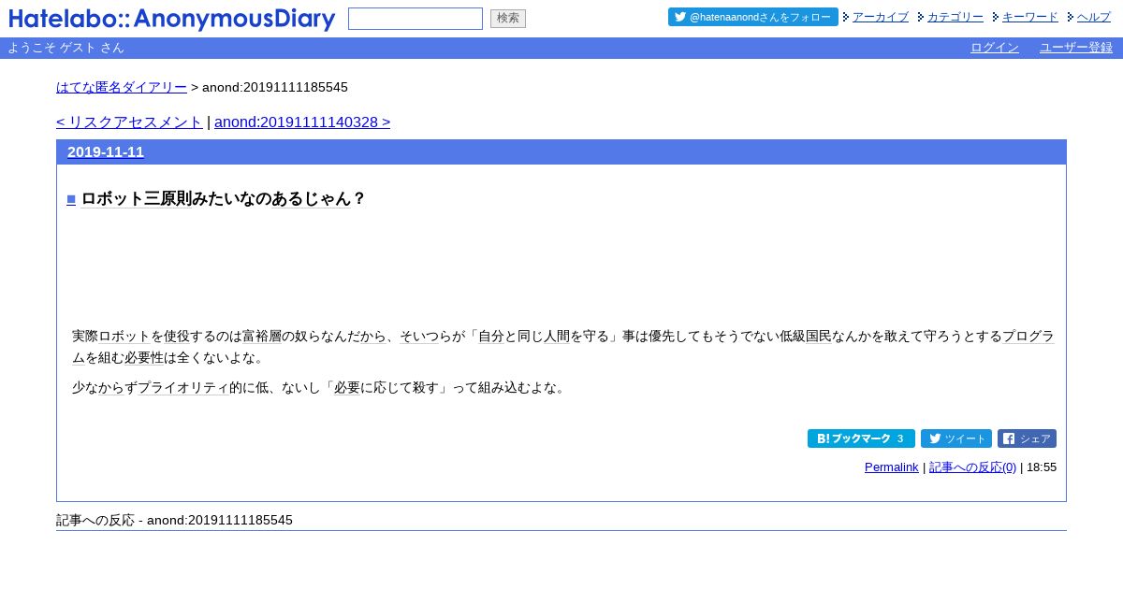Open next entry anond:20191111140328
1123x589 pixels.
302,122
